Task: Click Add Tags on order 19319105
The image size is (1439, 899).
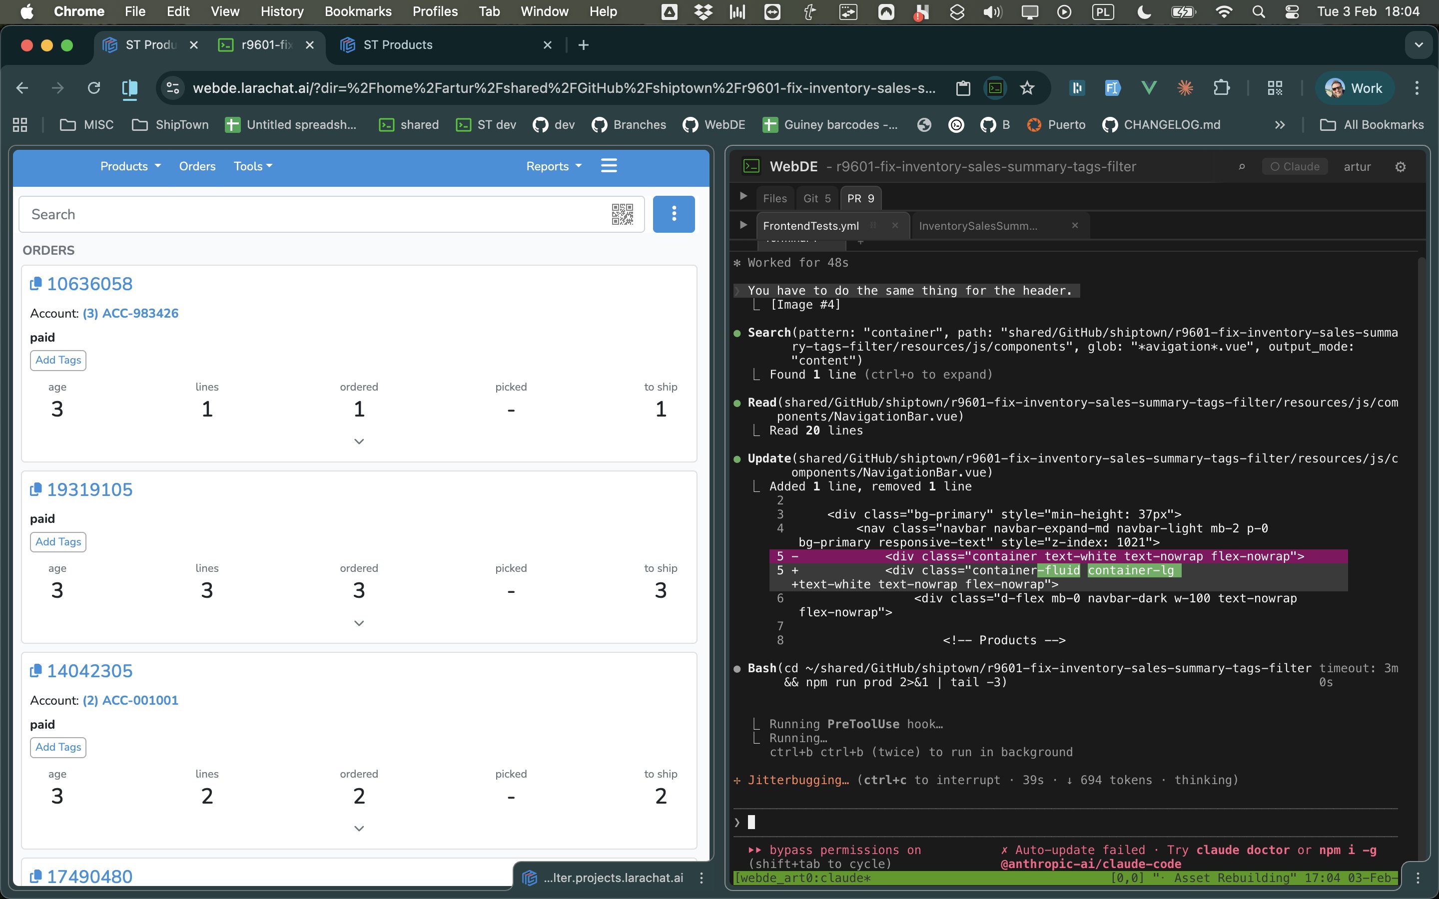Action: click(58, 542)
